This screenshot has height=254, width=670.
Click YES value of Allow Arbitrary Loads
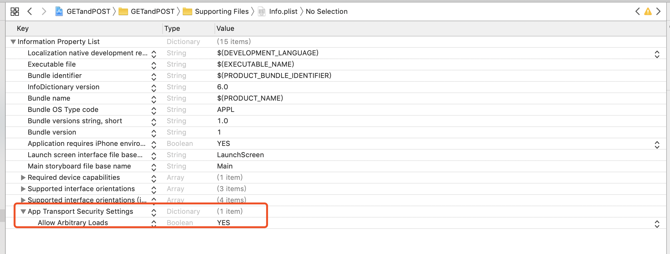pyautogui.click(x=224, y=223)
